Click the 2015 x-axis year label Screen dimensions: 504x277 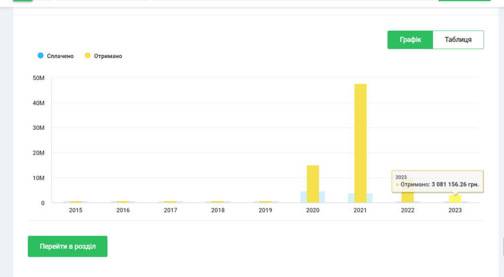click(x=76, y=210)
